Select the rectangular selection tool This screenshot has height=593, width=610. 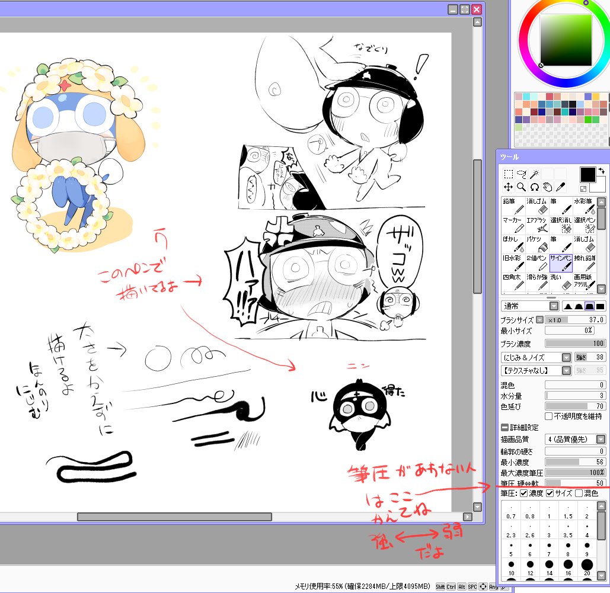(509, 174)
